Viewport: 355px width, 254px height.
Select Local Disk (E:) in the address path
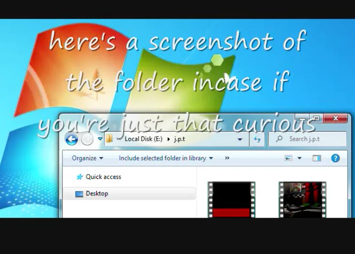[143, 139]
